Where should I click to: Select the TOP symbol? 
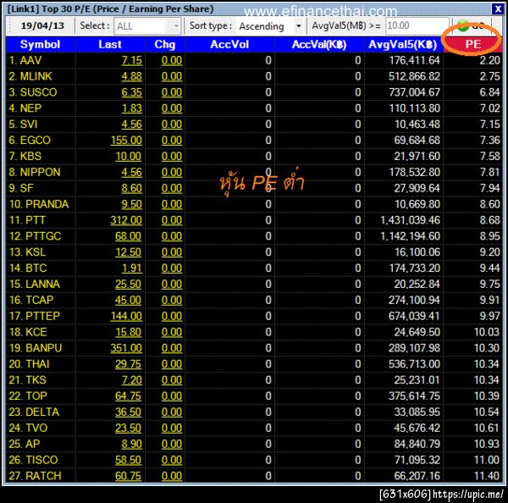pos(28,396)
